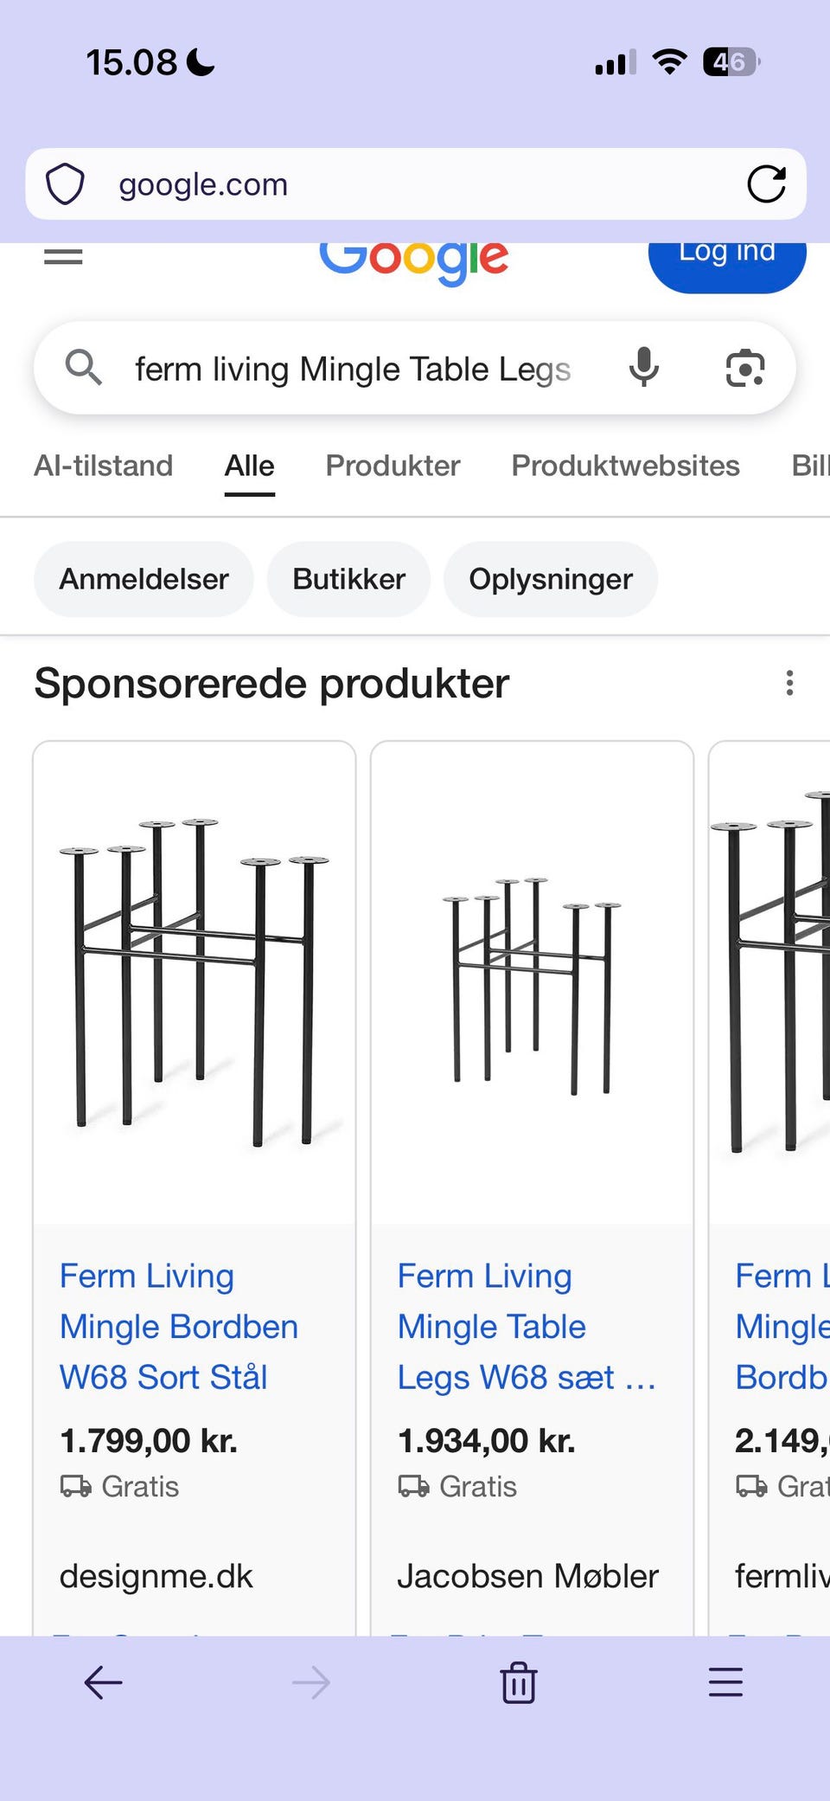Viewport: 830px width, 1801px height.
Task: Tap the Anmeldelser filter chip
Action: [144, 579]
